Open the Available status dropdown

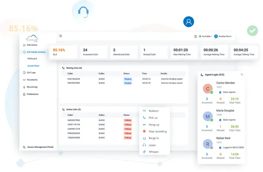tap(206, 36)
